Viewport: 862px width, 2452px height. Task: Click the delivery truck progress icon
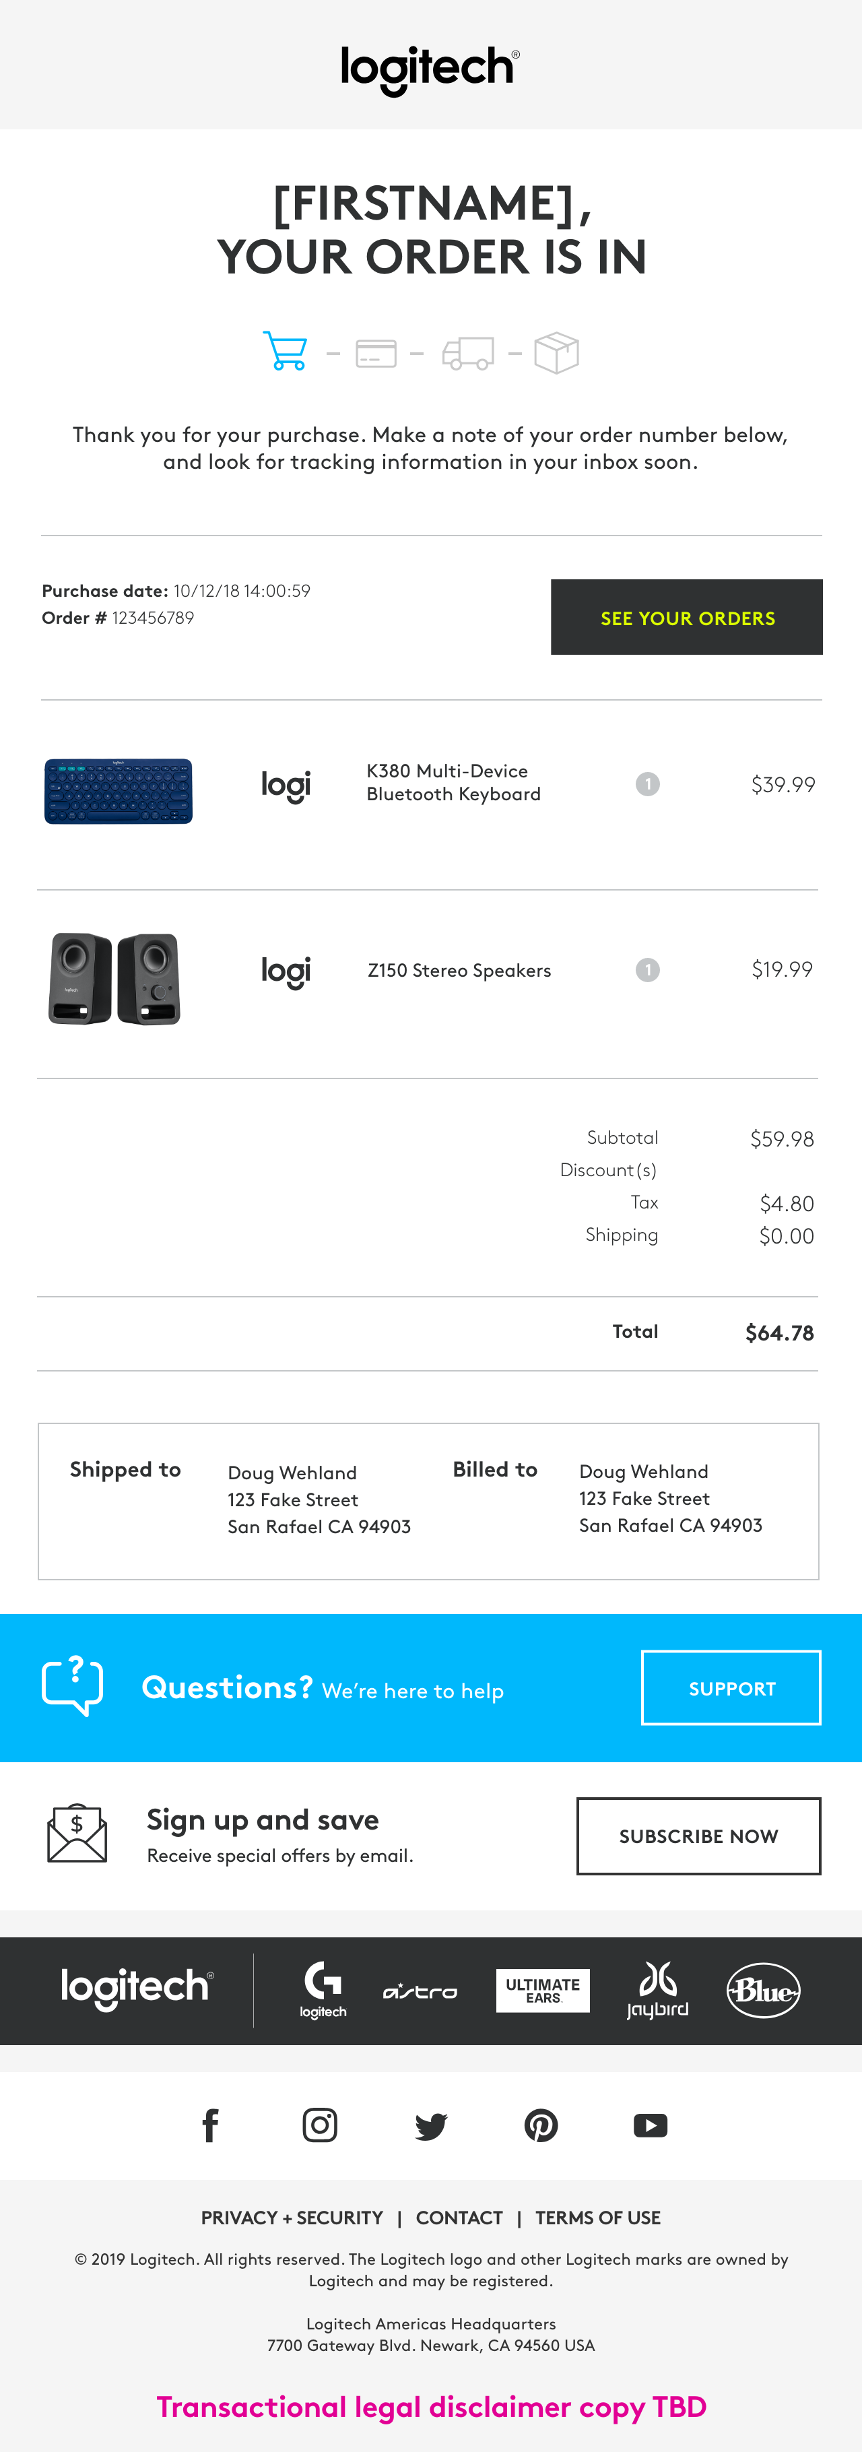(x=468, y=353)
